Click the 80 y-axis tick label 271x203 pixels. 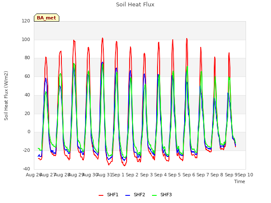pyautogui.click(x=27, y=58)
